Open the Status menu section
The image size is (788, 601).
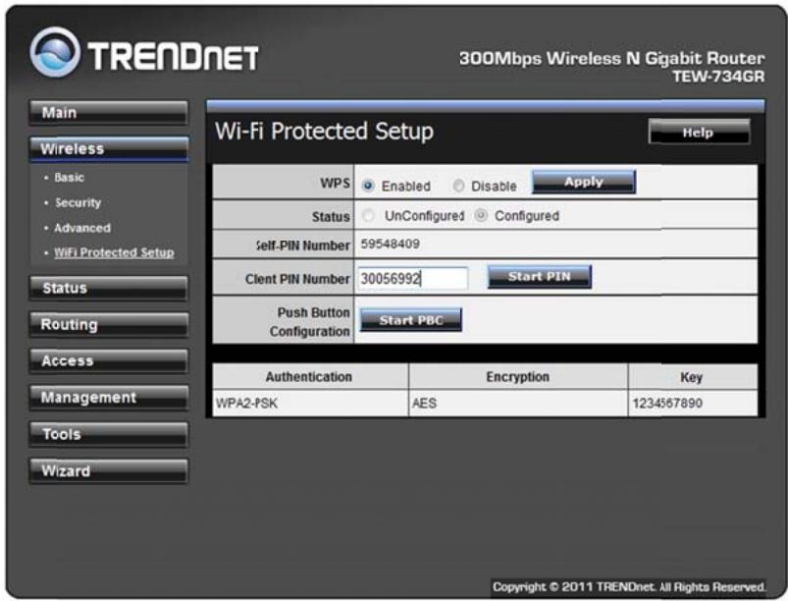coord(109,288)
